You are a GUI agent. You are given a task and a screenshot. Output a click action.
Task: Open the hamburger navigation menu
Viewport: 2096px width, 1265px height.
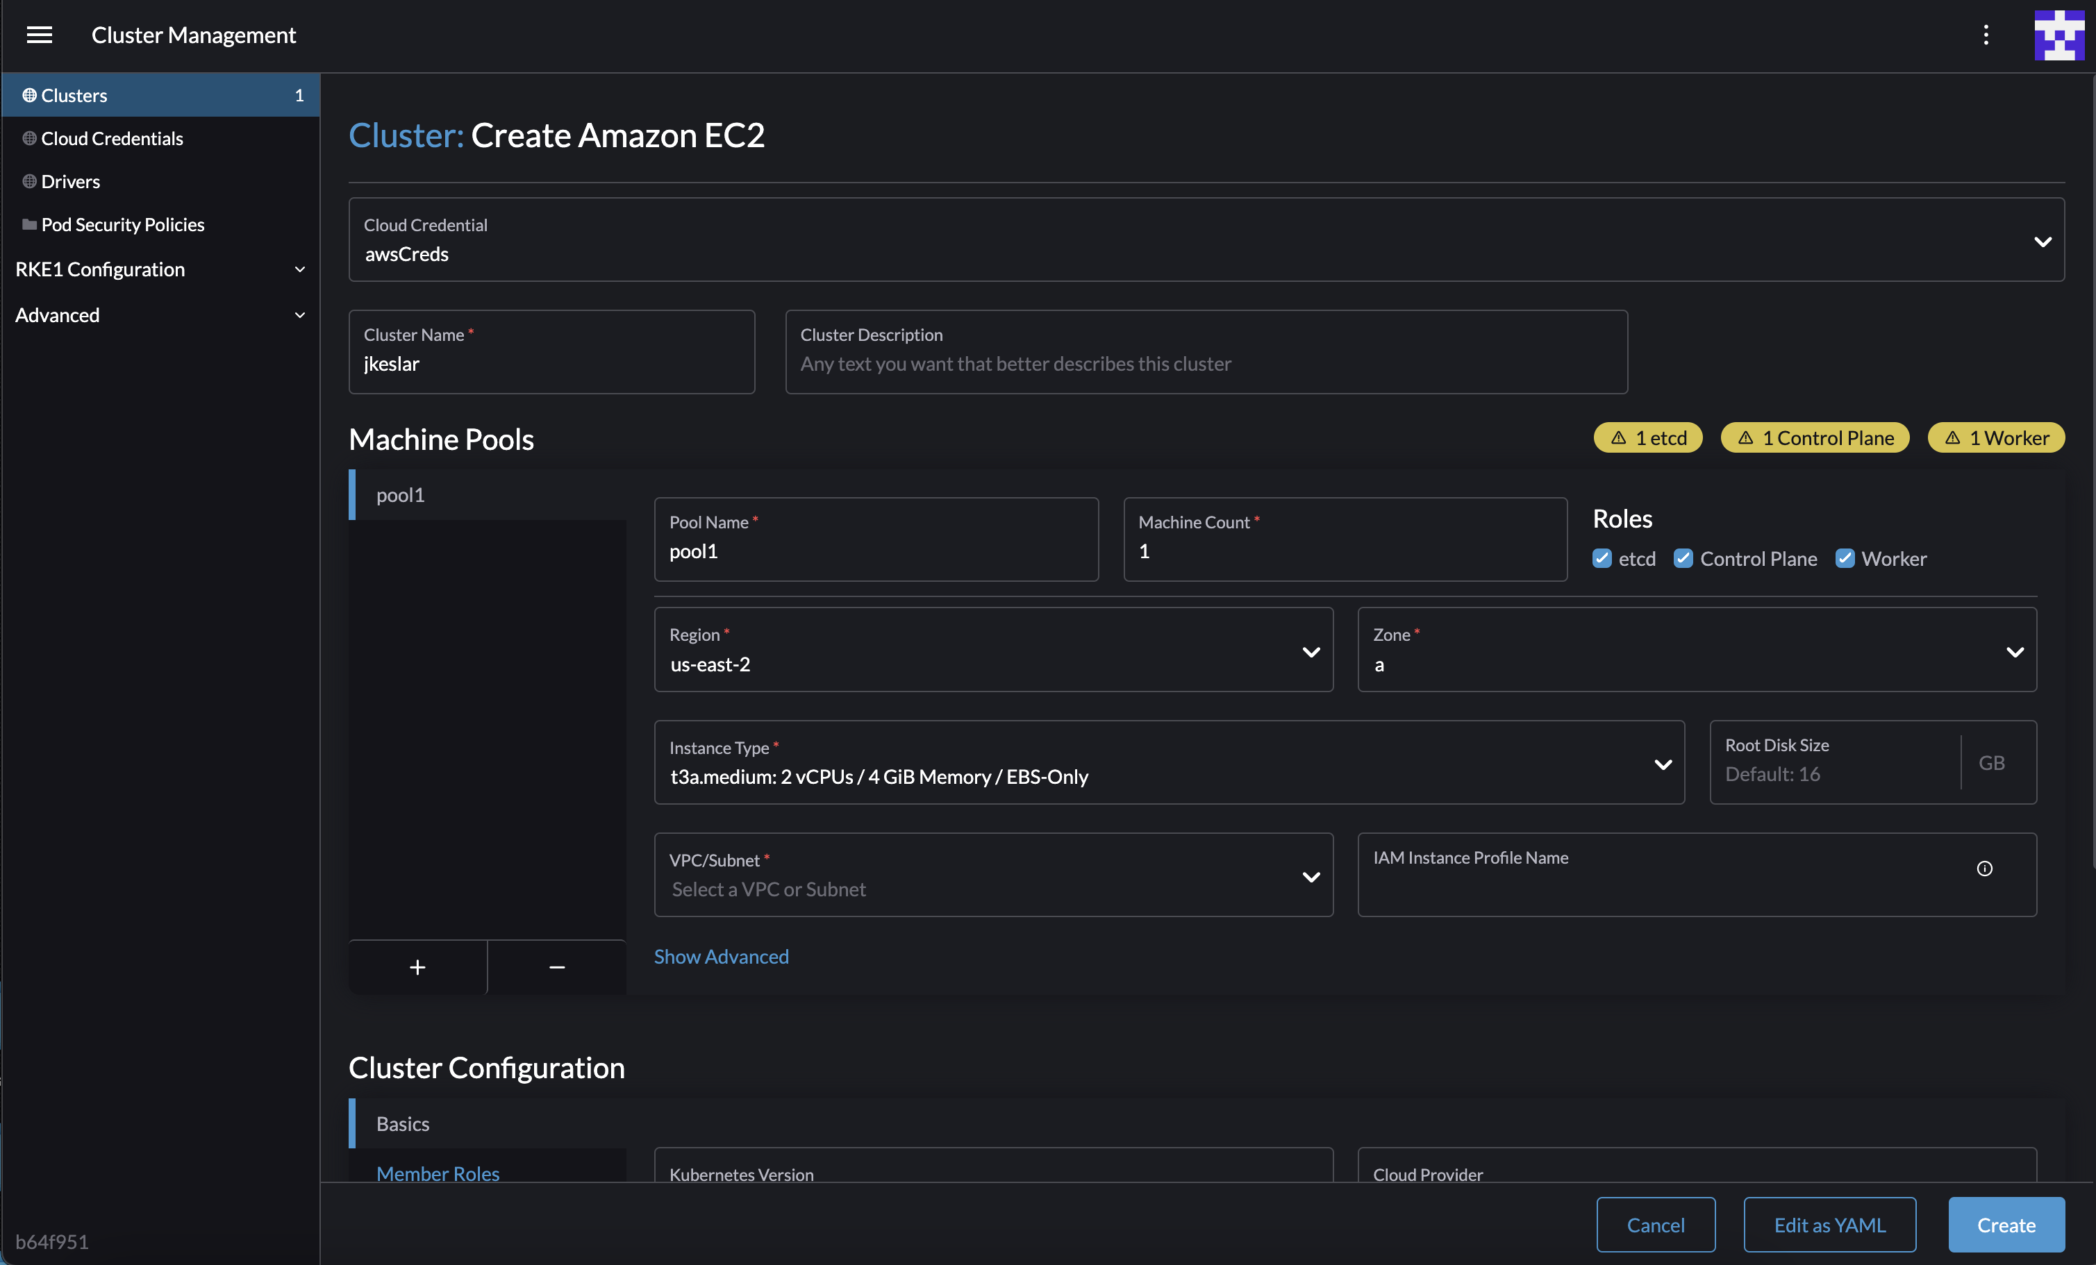(x=40, y=35)
